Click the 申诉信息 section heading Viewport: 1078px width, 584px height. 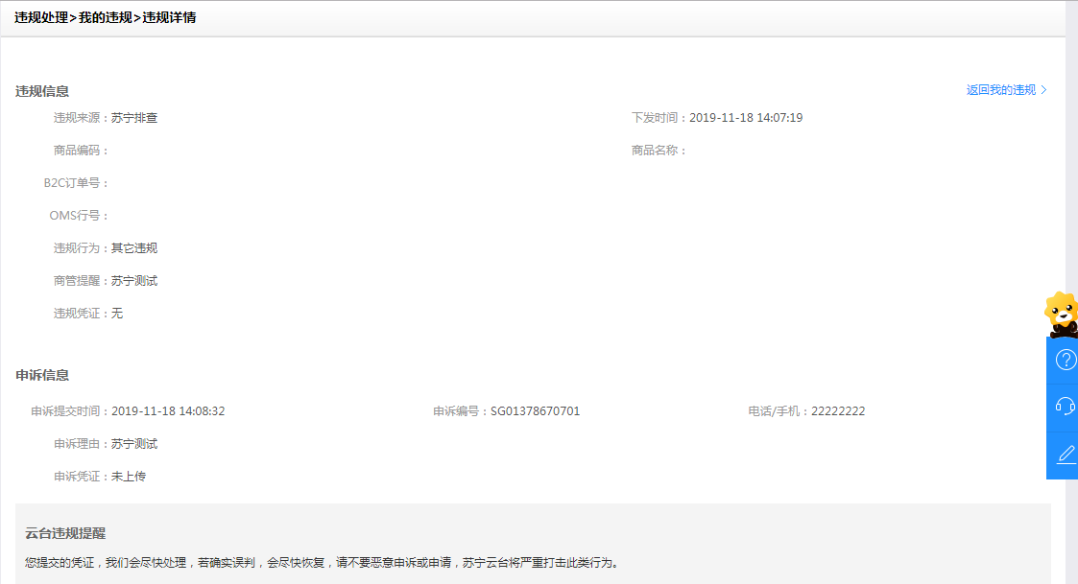click(42, 375)
